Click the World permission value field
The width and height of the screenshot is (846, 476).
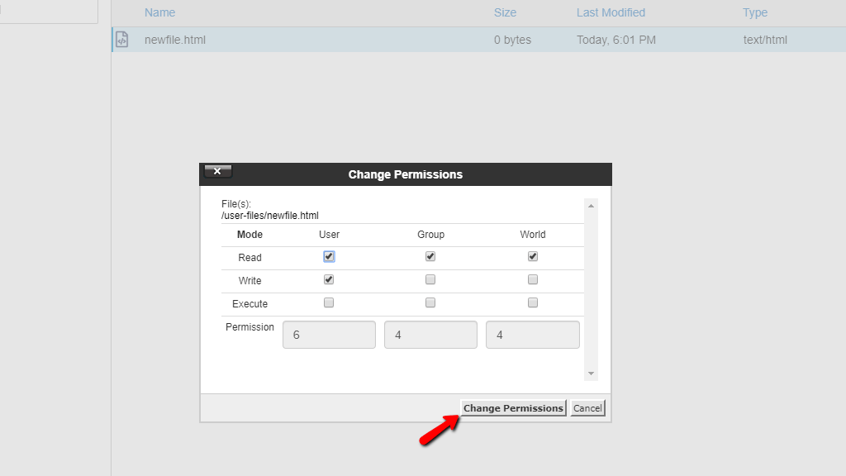[x=533, y=335]
